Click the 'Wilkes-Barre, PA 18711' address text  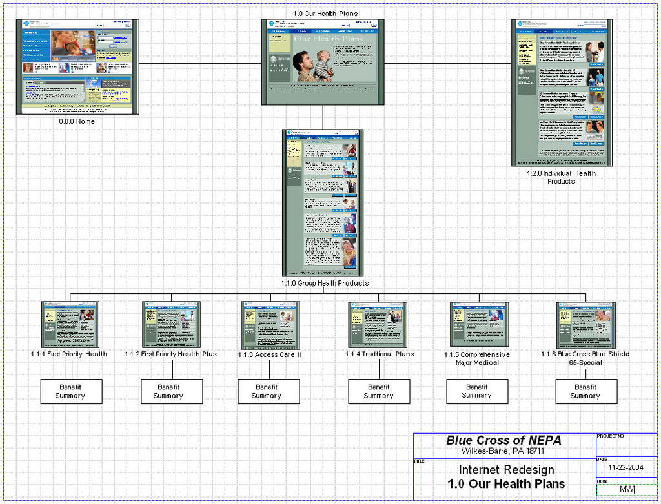click(x=503, y=451)
